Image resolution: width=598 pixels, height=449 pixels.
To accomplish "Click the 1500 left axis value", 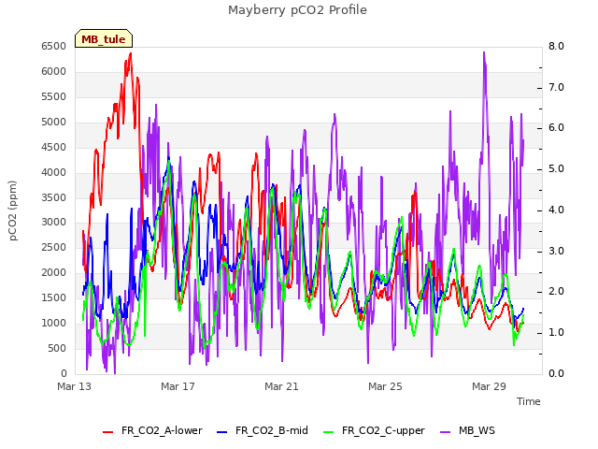I will (54, 297).
